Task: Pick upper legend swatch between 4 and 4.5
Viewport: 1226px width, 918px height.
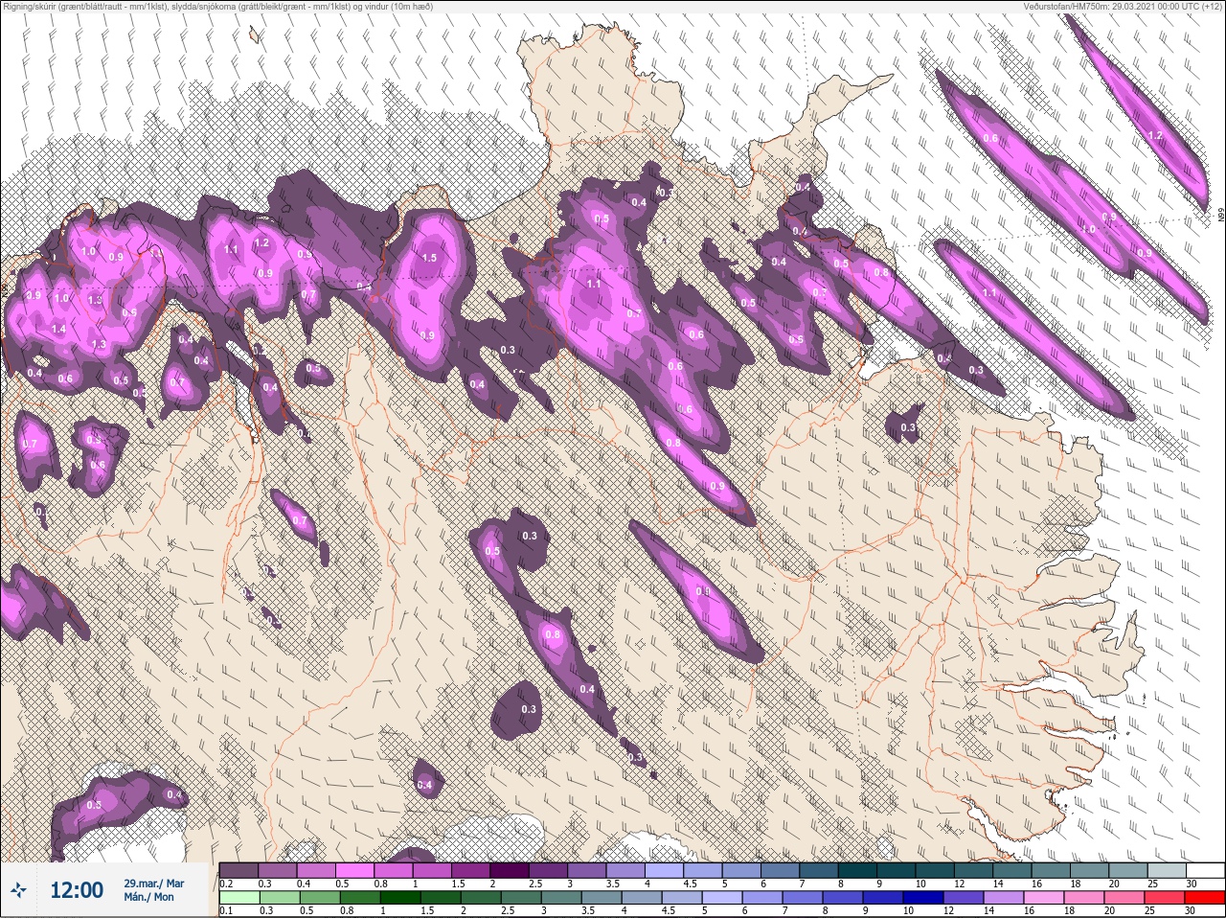Action: click(667, 870)
